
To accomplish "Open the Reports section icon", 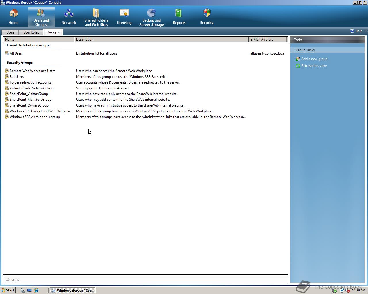I will point(179,17).
